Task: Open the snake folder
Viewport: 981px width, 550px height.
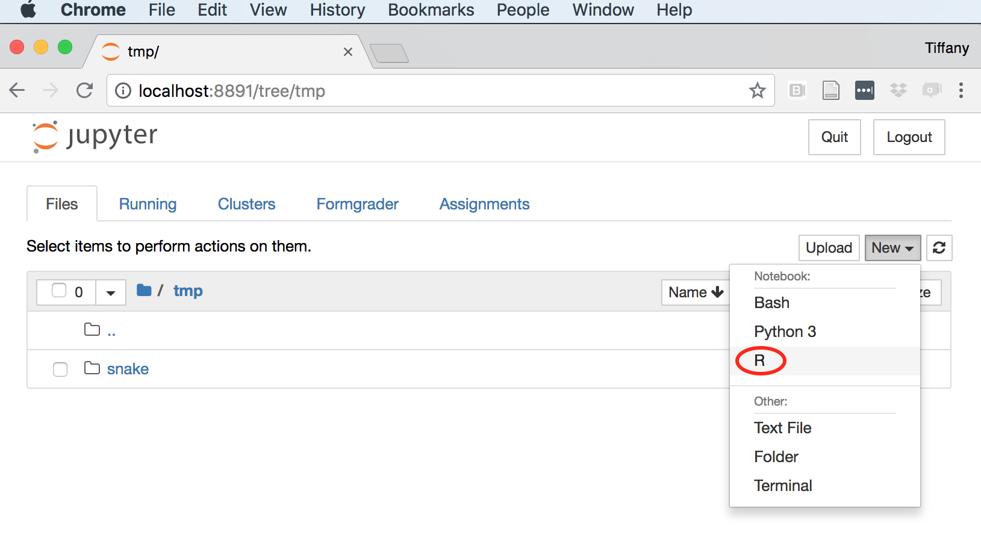Action: (x=128, y=369)
